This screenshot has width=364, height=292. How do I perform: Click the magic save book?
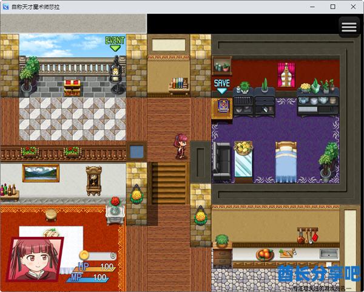[223, 106]
